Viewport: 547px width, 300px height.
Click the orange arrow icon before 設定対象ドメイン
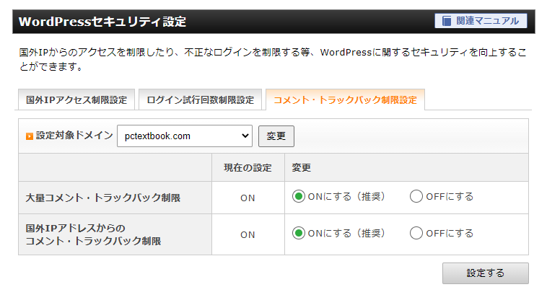coord(30,136)
